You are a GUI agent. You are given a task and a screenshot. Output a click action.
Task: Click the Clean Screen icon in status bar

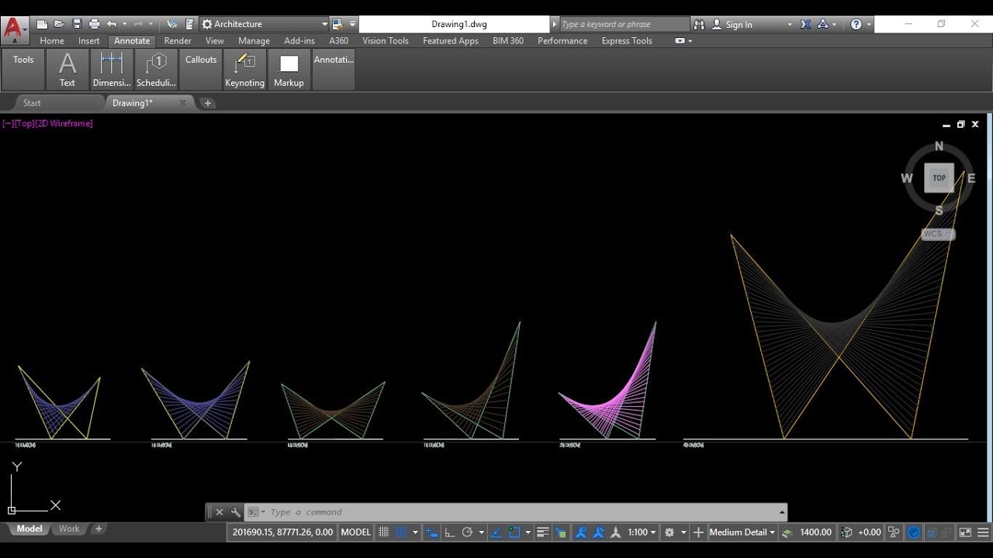pyautogui.click(x=965, y=532)
